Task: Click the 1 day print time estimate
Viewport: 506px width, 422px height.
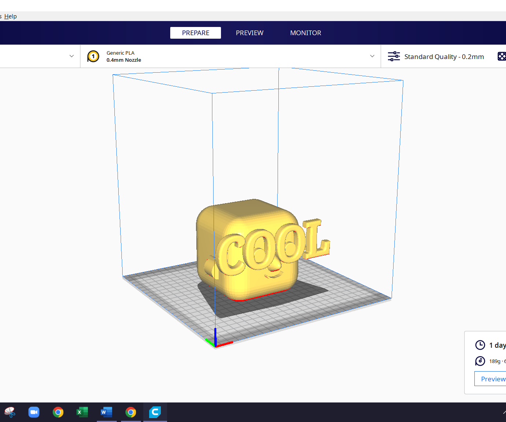Action: pyautogui.click(x=497, y=345)
